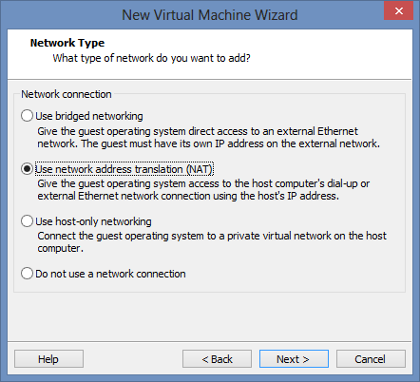Click the NAT description about host's IP address
Viewport: 420px width, 382px height.
pyautogui.click(x=203, y=190)
